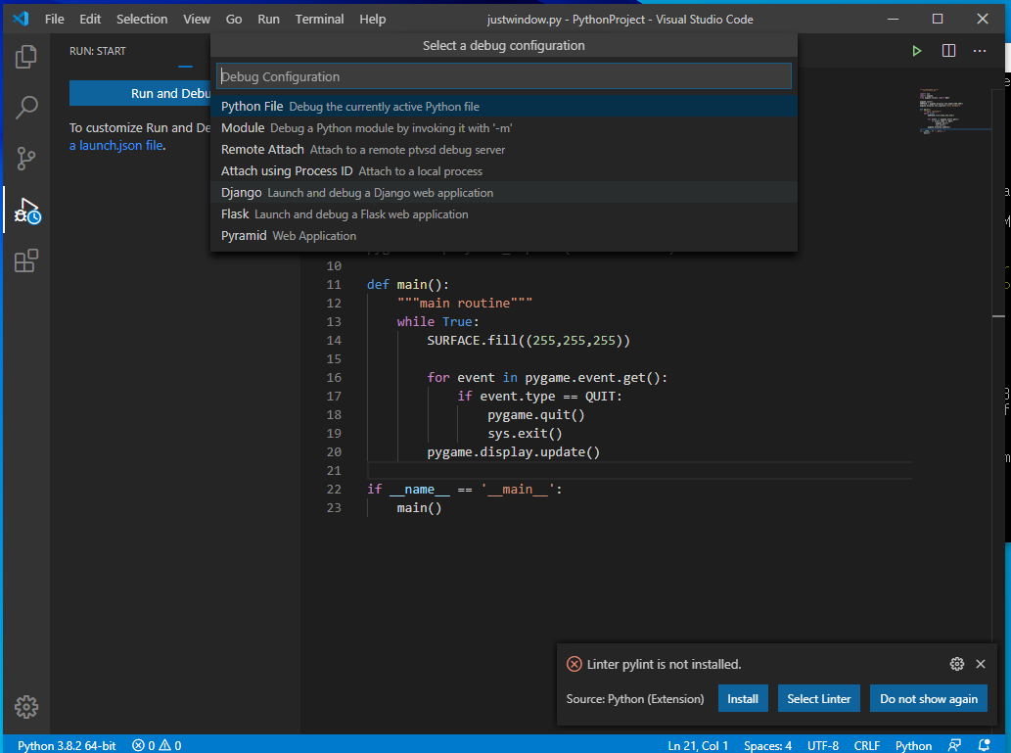Click the pygame.display.update() line

tap(513, 452)
